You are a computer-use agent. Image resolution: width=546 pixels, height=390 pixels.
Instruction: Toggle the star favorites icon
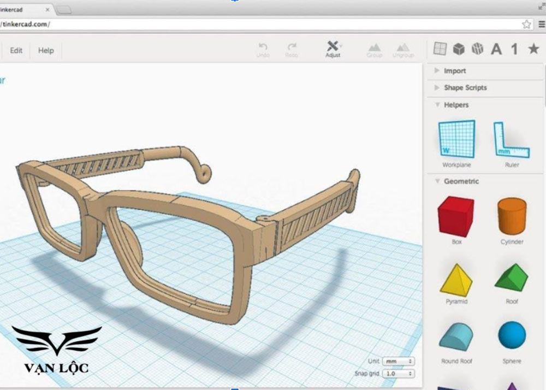pos(532,49)
